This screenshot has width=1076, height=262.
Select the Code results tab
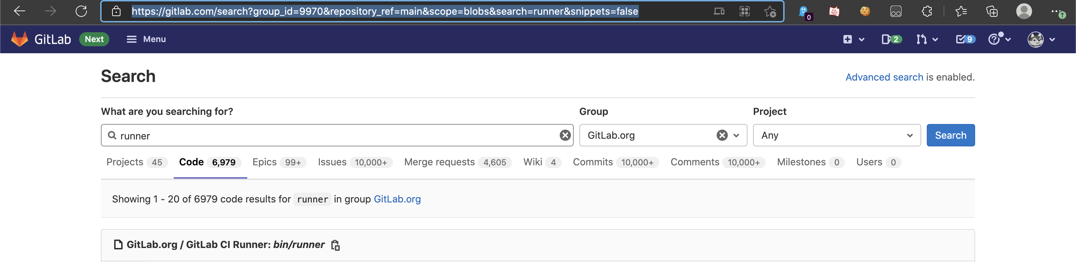[x=210, y=162]
